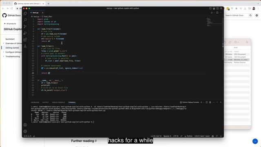This screenshot has width=261, height=147.
Task: Open the language globe selector
Action: click(x=257, y=16)
